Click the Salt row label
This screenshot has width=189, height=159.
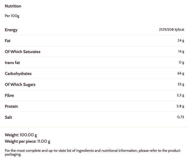click(x=9, y=117)
